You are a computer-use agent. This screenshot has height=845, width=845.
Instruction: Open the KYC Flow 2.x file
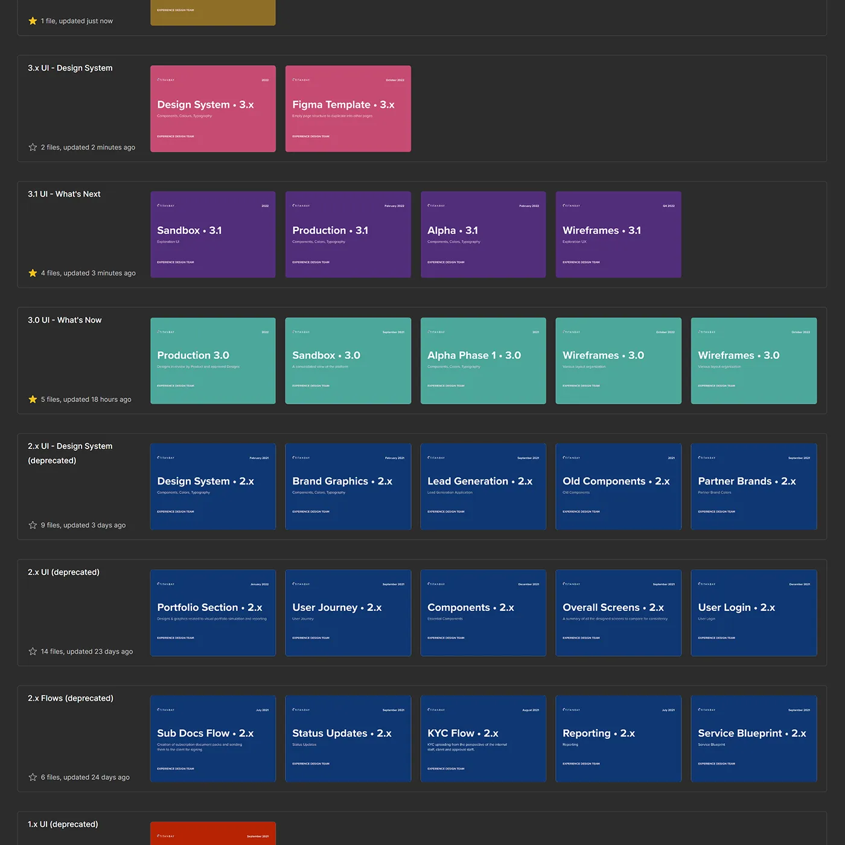point(483,738)
